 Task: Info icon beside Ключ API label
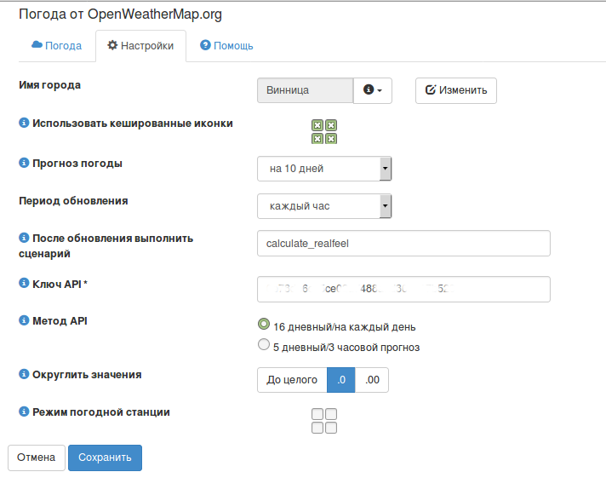click(x=24, y=283)
